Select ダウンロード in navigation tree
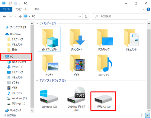 pyautogui.click(x=15, y=67)
